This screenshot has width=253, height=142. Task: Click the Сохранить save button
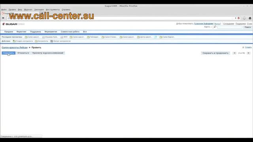[x=9, y=53]
